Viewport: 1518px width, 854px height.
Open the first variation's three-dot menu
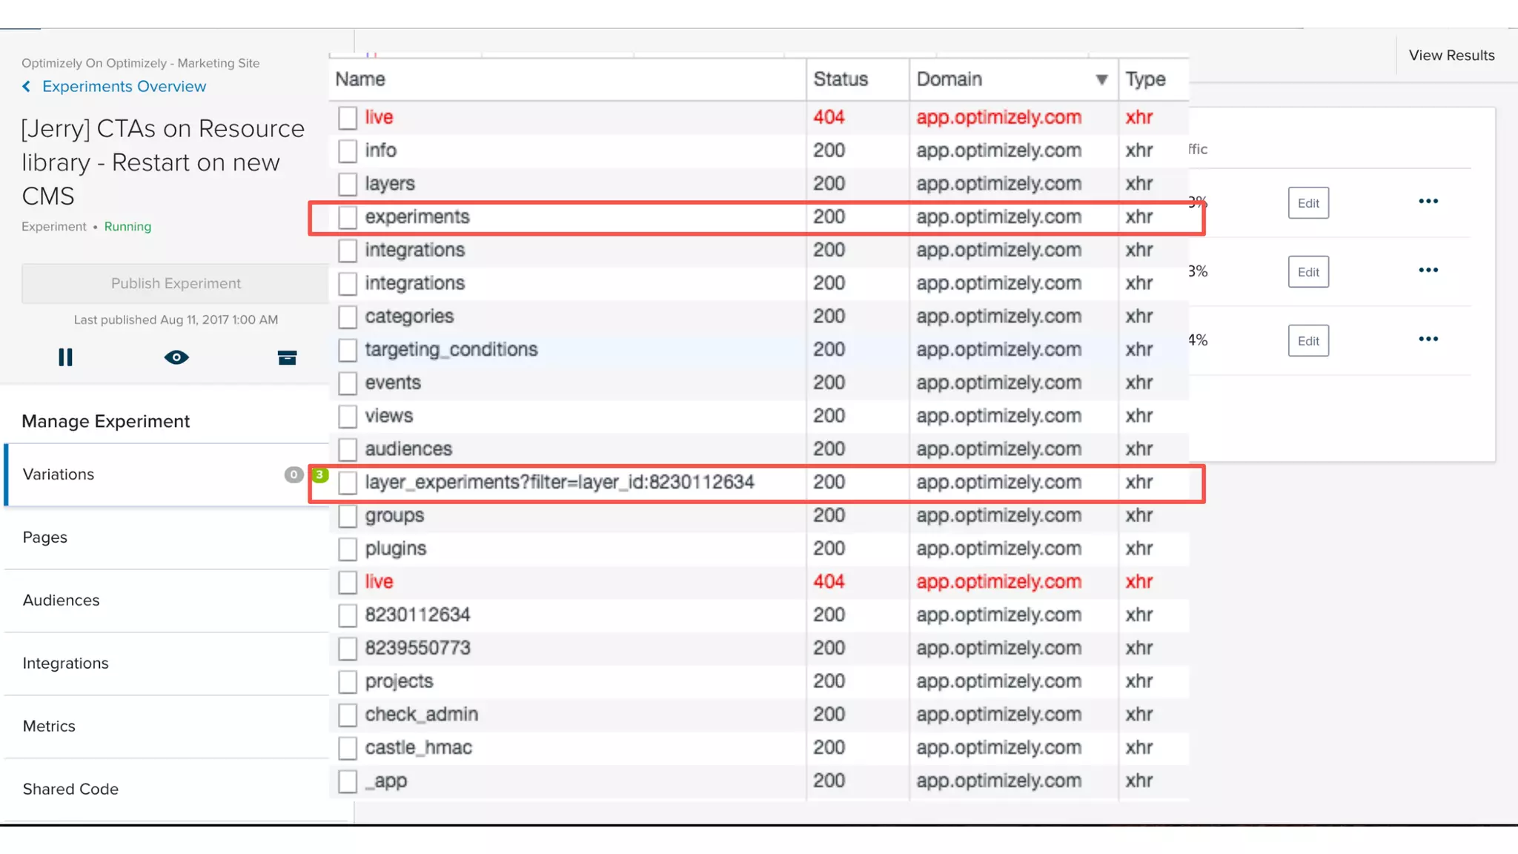[1428, 202]
